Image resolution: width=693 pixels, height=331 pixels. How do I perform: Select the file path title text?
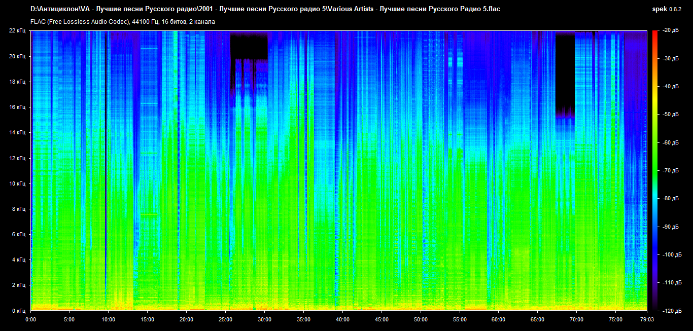[265, 9]
